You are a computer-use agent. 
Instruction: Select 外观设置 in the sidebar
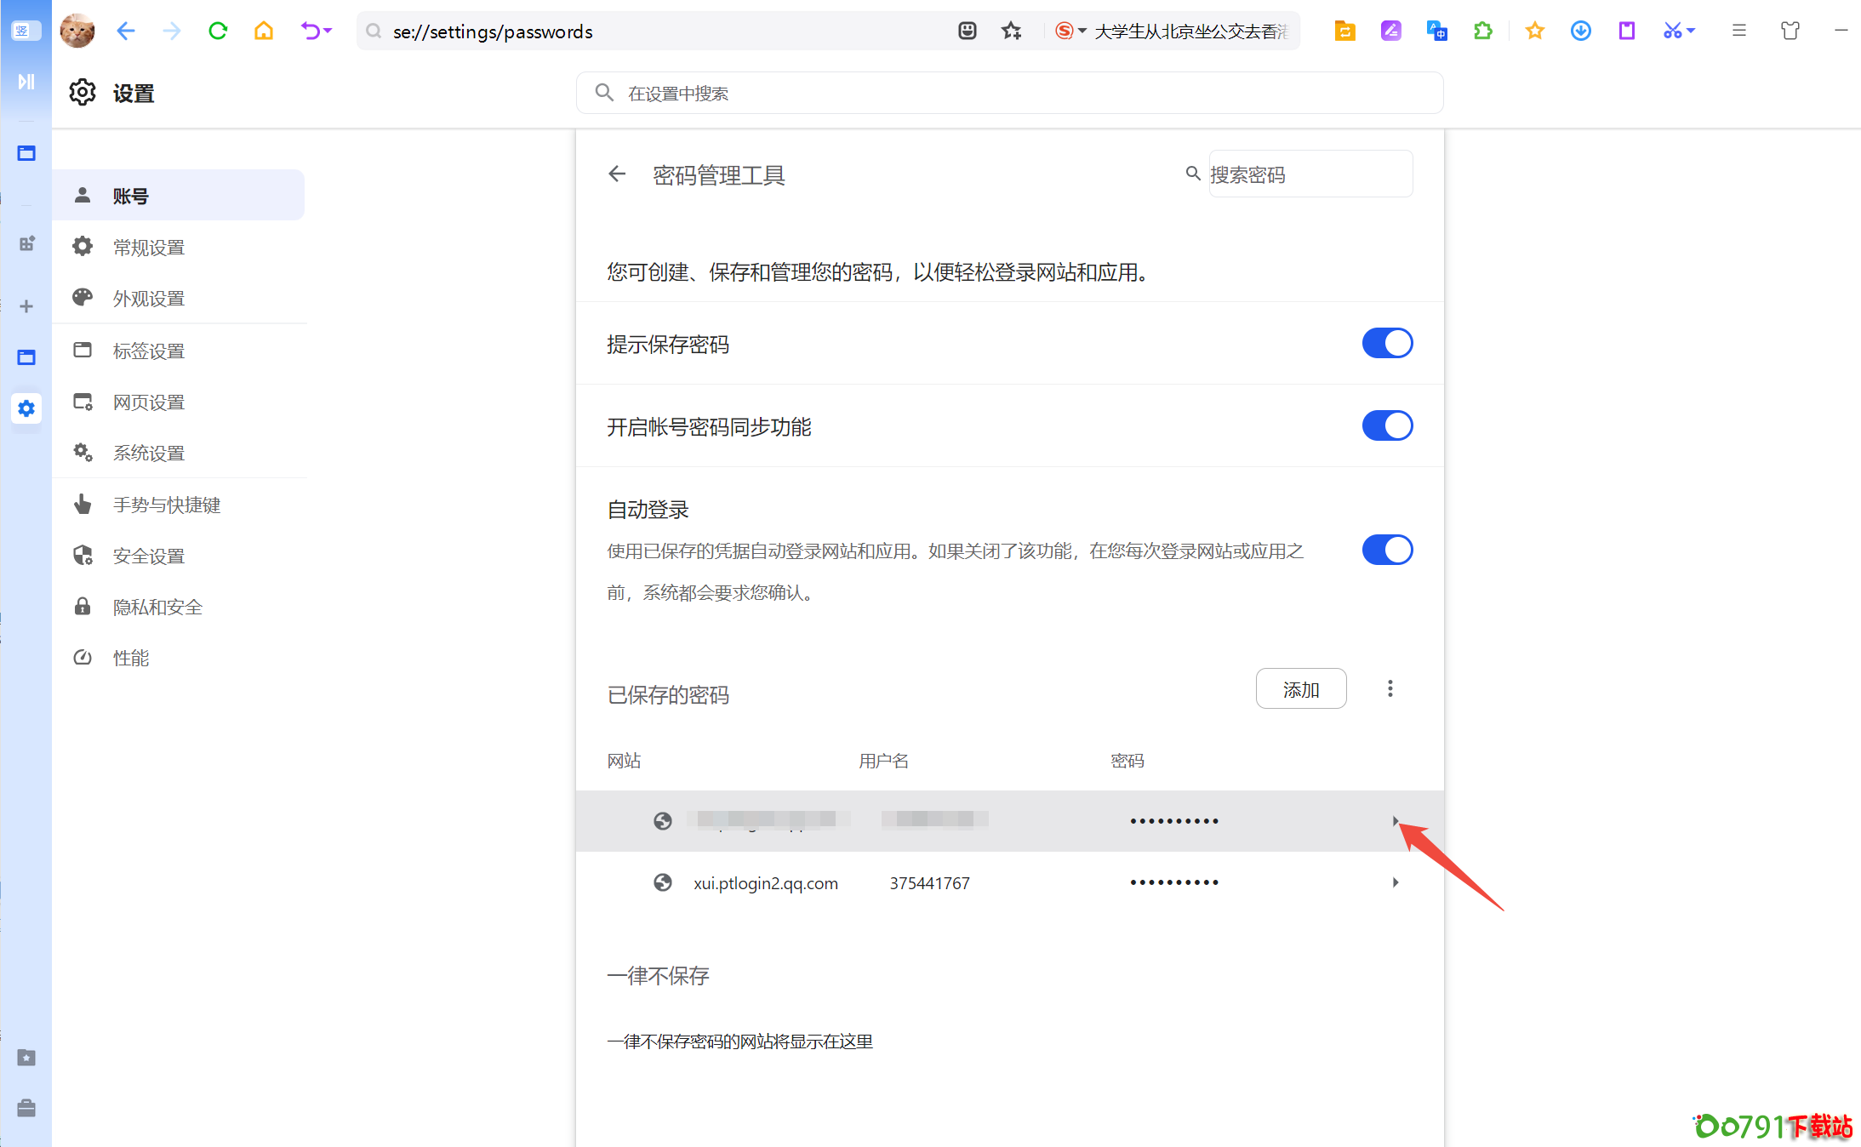(x=149, y=299)
